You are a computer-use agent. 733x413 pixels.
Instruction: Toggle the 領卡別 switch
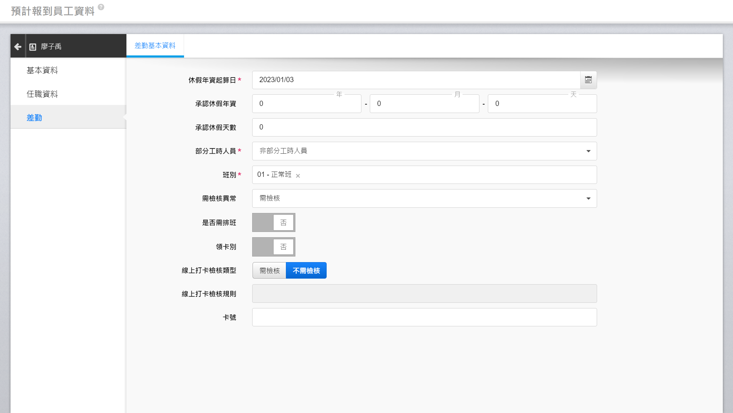point(274,247)
